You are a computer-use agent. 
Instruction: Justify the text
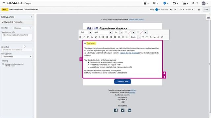115,37
